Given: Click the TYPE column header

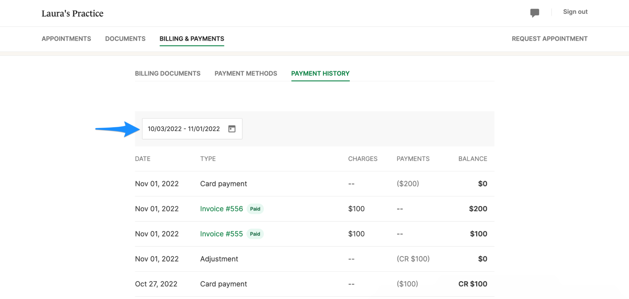Looking at the screenshot, I should point(208,159).
